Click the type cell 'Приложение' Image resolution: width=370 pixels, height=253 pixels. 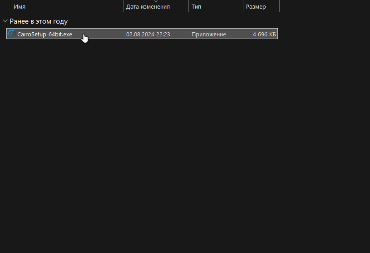208,34
